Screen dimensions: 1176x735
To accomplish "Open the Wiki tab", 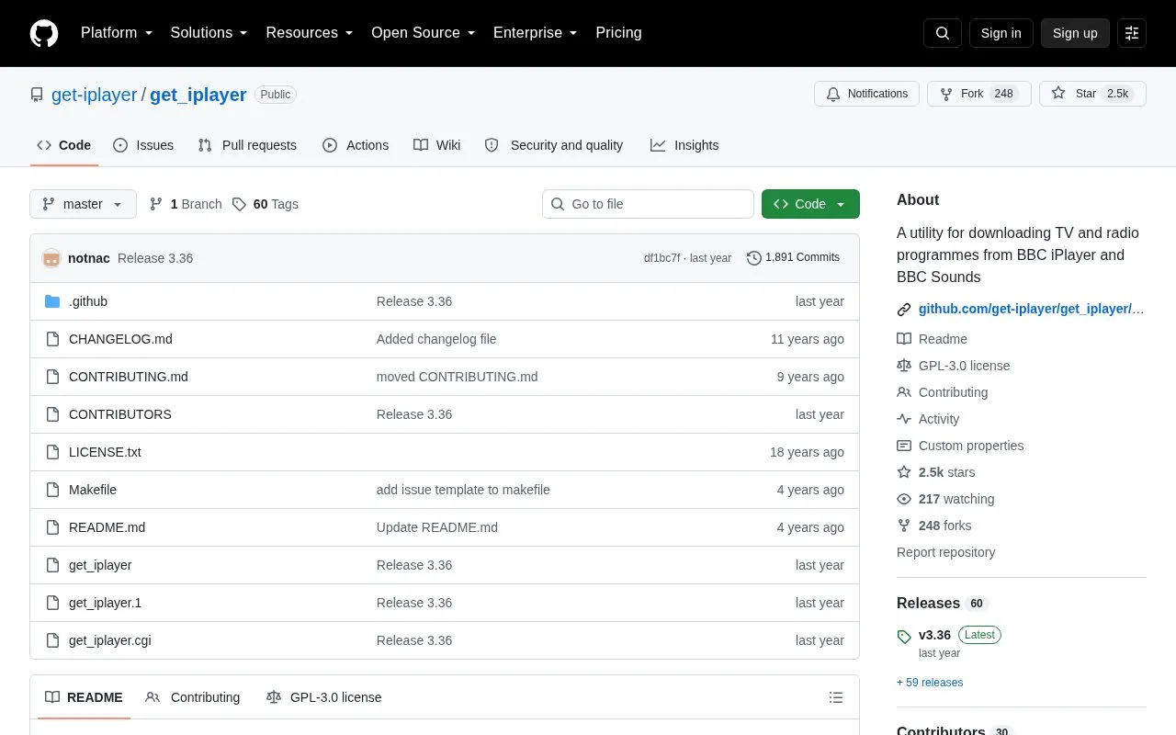I will click(437, 145).
